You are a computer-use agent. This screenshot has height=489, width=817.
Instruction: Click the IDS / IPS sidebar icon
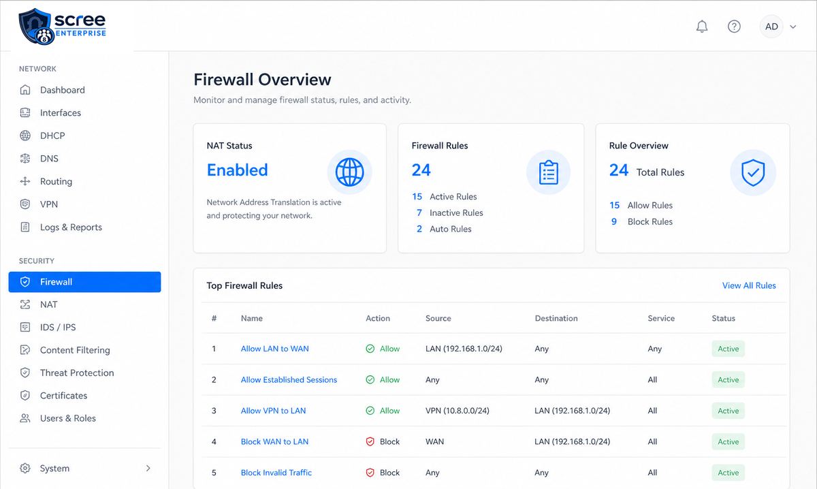coord(25,328)
